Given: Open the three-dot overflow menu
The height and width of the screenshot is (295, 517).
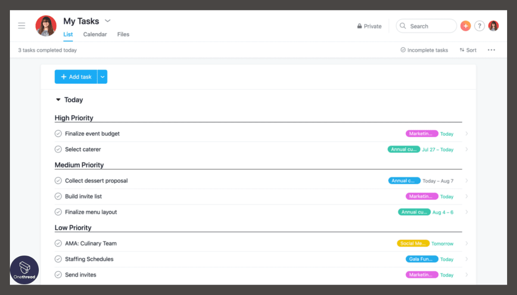Looking at the screenshot, I should point(491,50).
